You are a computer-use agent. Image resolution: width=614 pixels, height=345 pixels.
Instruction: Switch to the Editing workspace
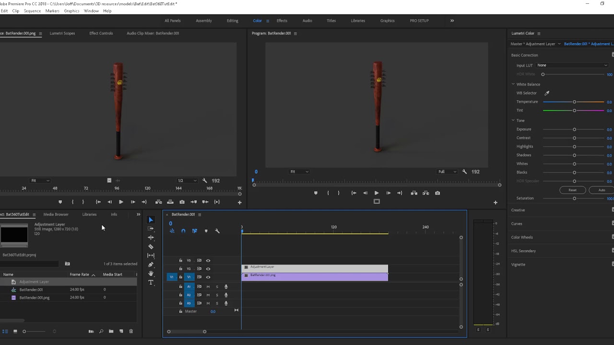tap(233, 21)
